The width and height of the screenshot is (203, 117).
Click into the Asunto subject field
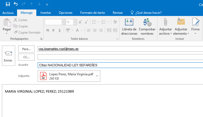(x=119, y=65)
